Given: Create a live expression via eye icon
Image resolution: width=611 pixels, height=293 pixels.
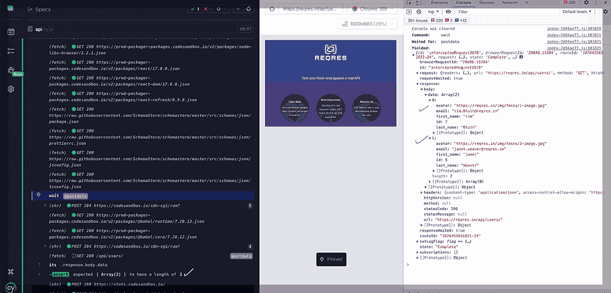Looking at the screenshot, I should 449,11.
